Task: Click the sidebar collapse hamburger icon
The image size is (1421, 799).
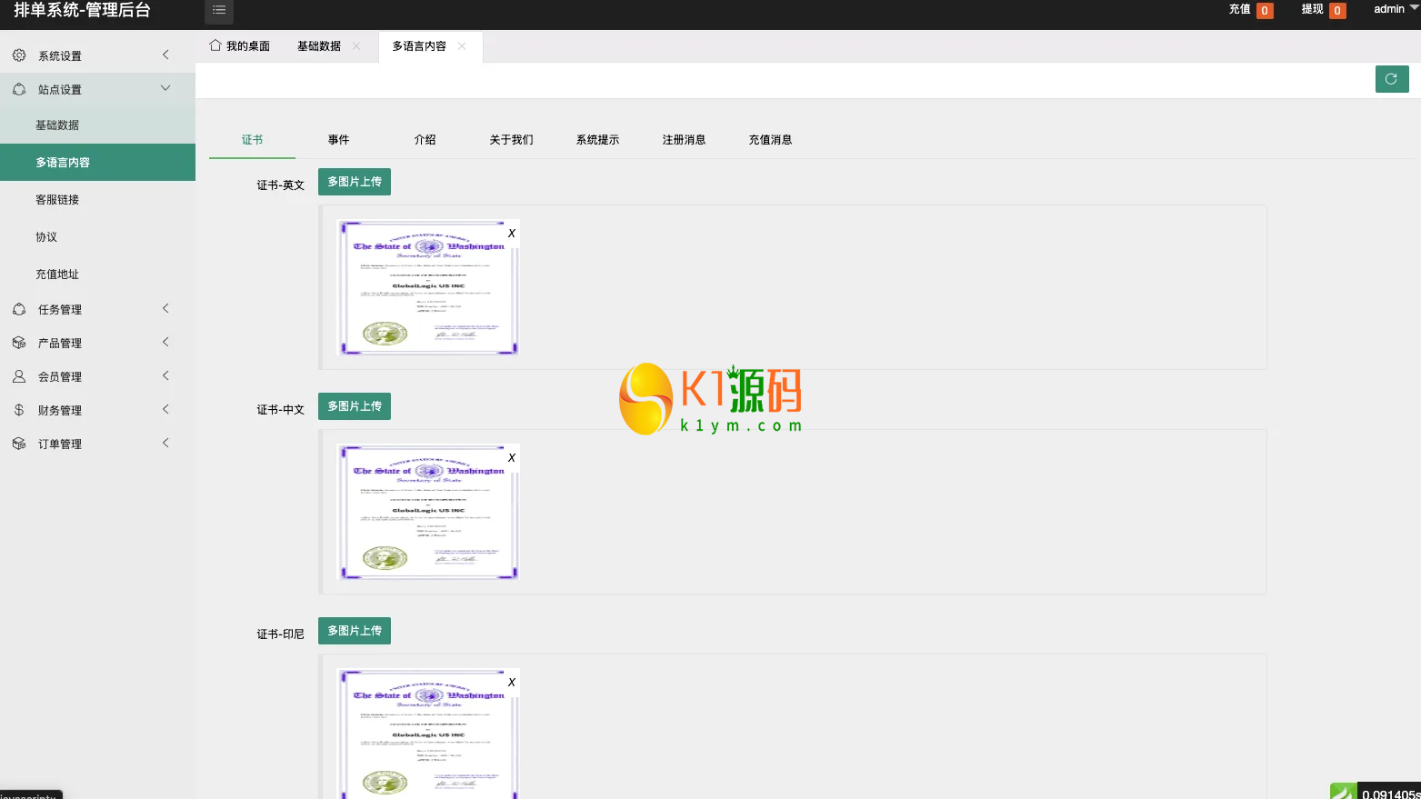Action: click(219, 10)
